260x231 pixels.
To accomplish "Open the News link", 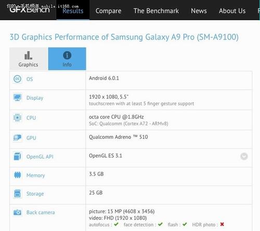I will pos(199,11).
